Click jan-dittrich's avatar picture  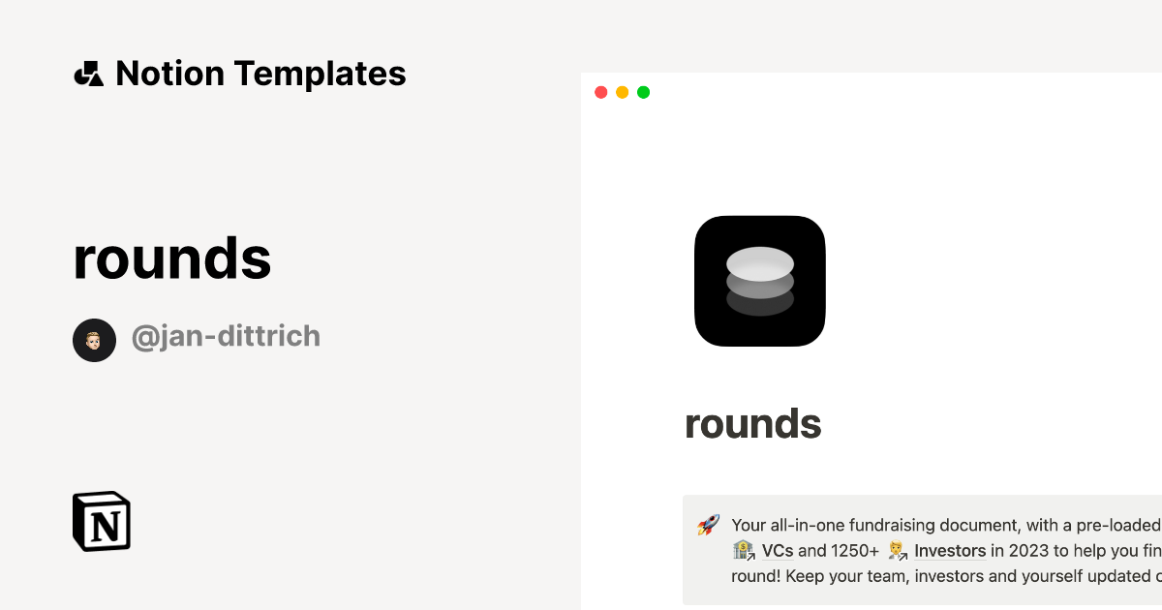94,339
